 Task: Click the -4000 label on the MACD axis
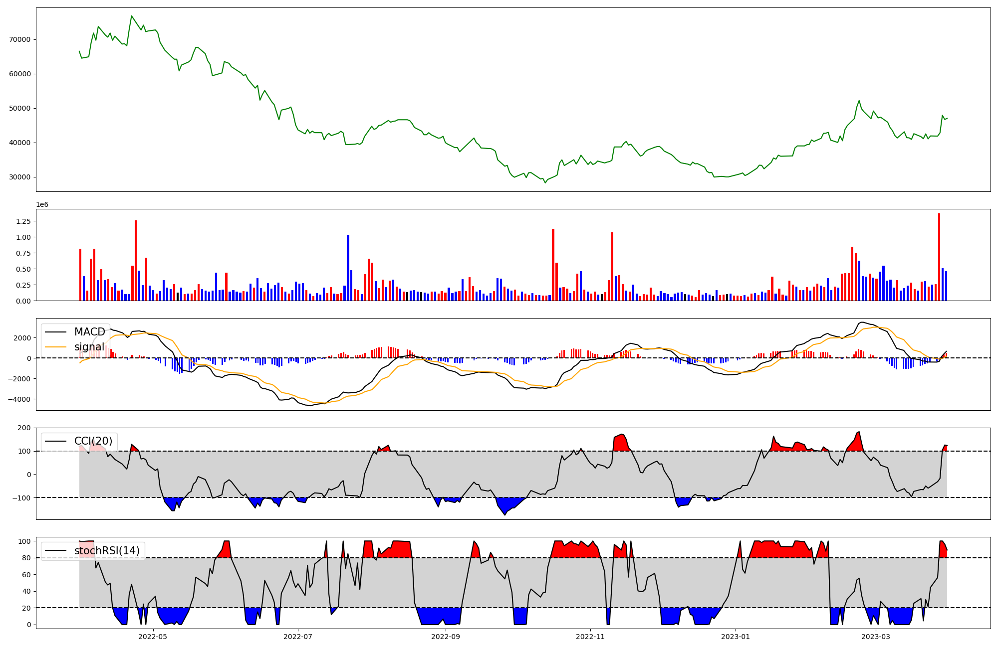click(x=19, y=399)
